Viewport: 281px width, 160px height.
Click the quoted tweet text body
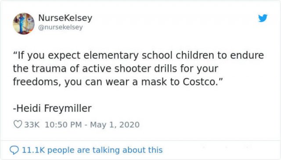(138, 68)
